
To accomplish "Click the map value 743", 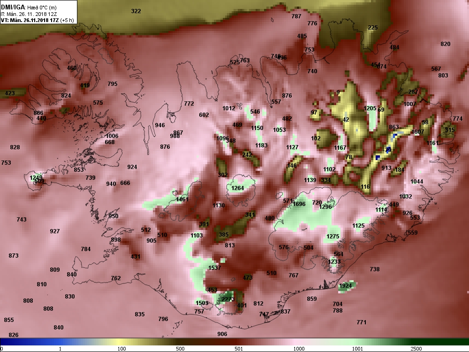I will pyautogui.click(x=22, y=219).
